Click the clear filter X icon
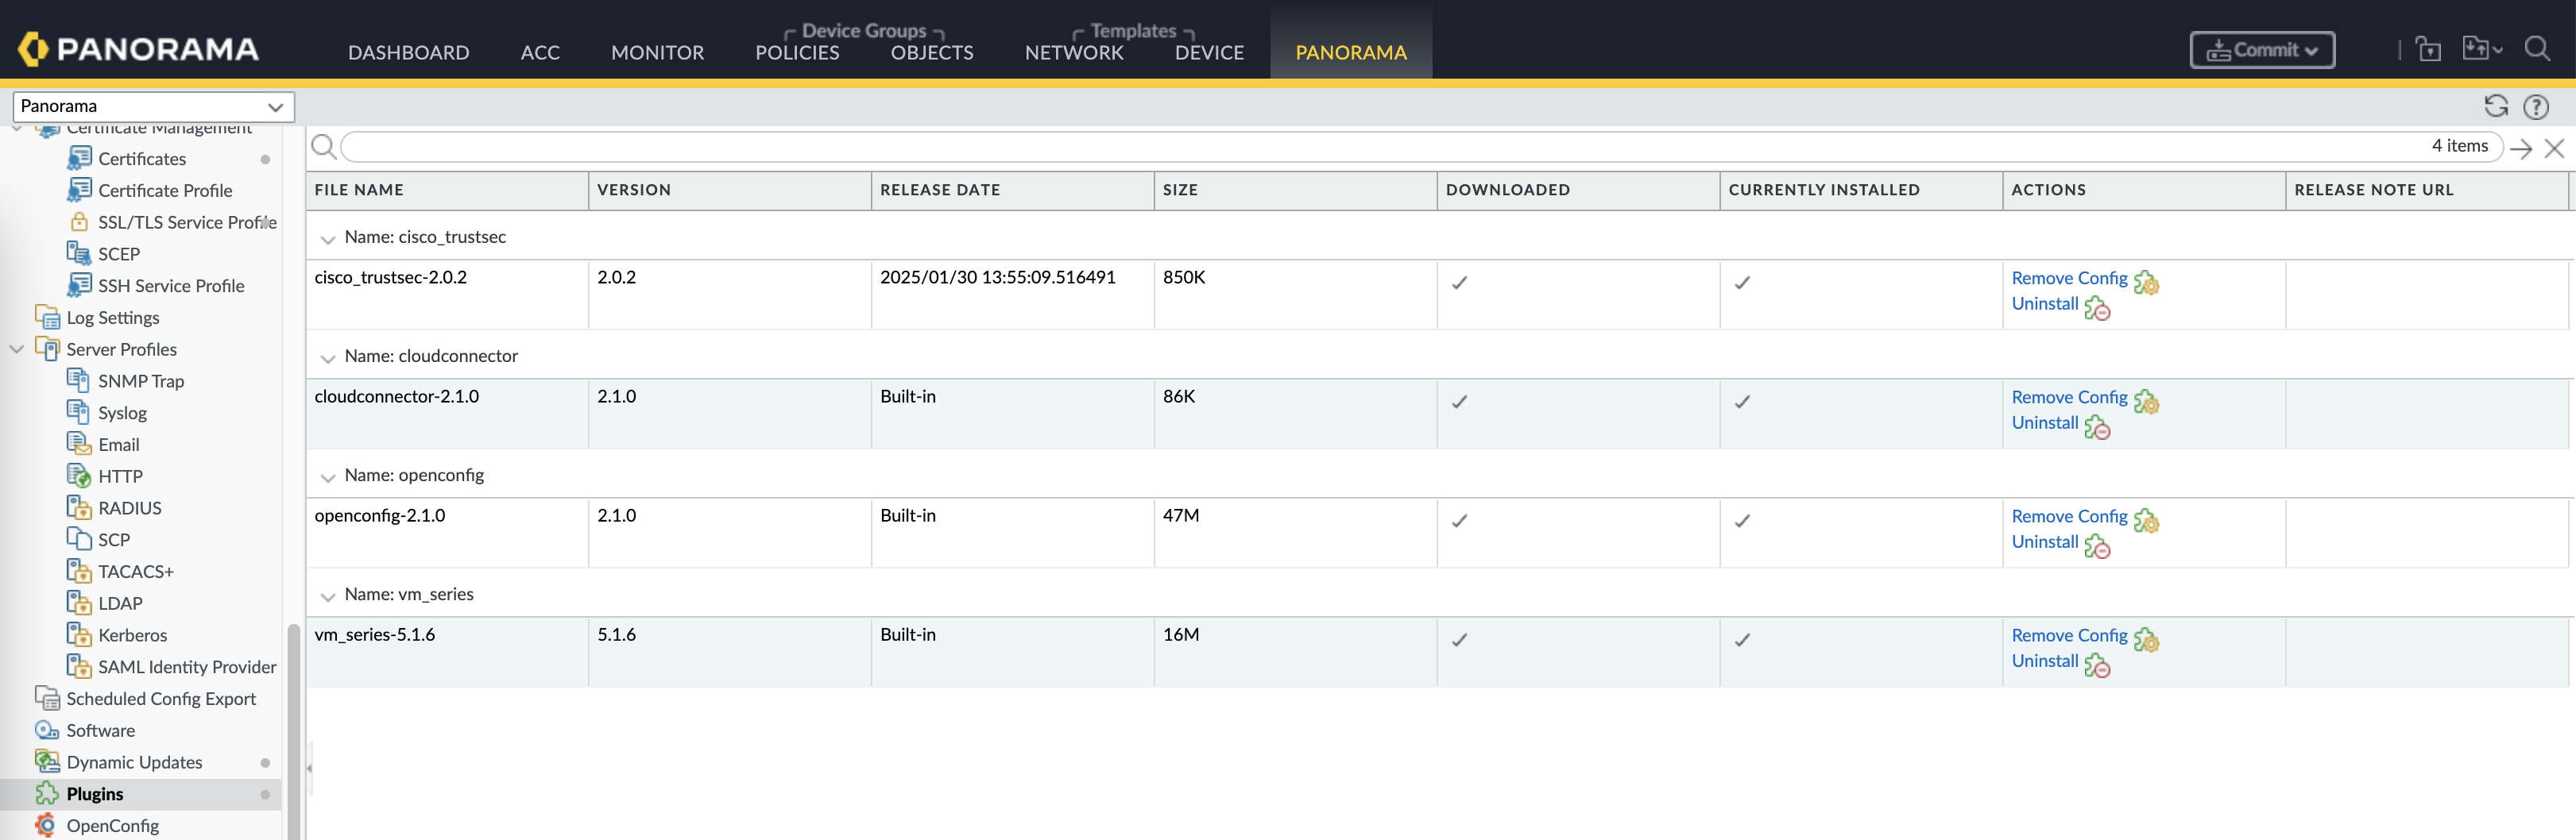The image size is (2576, 840). click(2554, 148)
